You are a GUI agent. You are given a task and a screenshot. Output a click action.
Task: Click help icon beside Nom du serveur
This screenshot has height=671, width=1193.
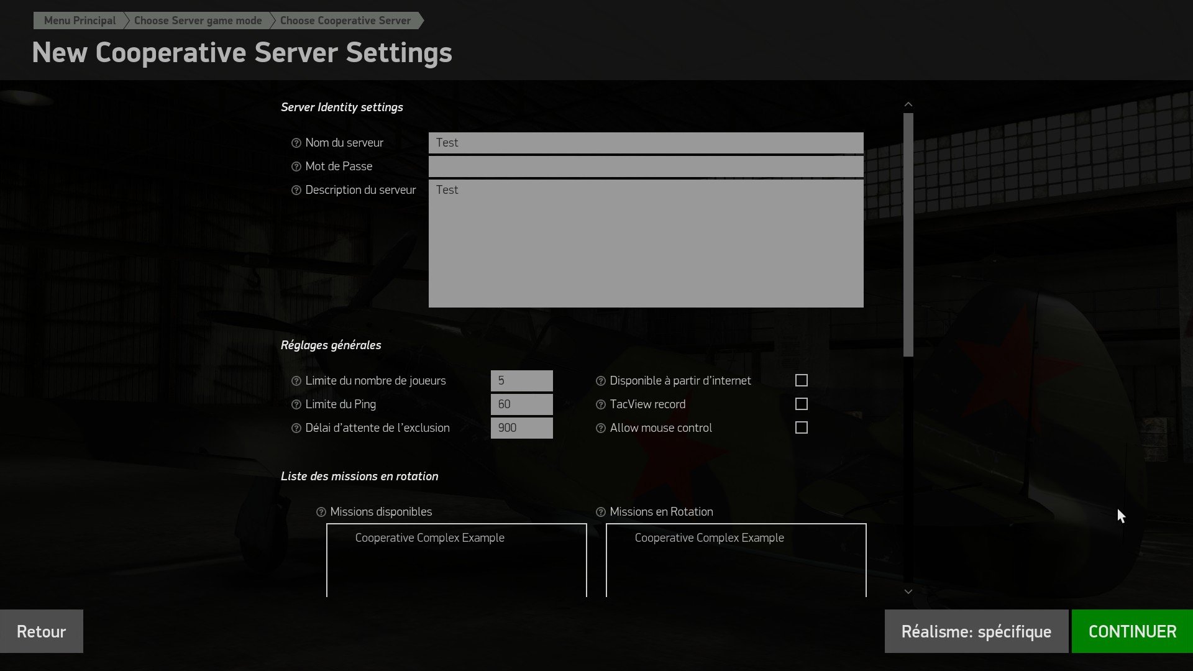click(296, 143)
